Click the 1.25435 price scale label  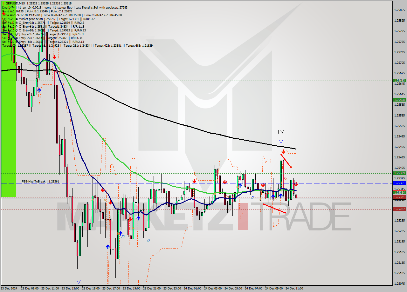point(399,157)
